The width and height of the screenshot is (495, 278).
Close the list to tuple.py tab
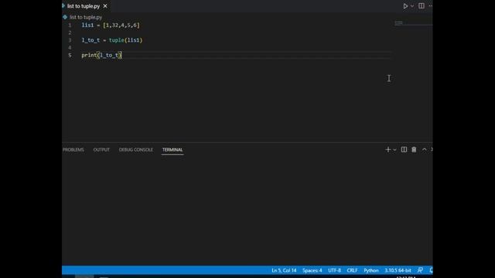[x=105, y=6]
